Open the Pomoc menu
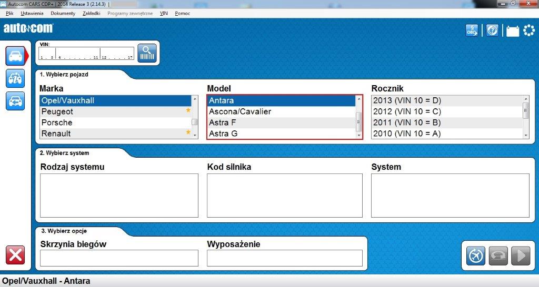Viewport: 539px width, 287px height. tap(183, 13)
